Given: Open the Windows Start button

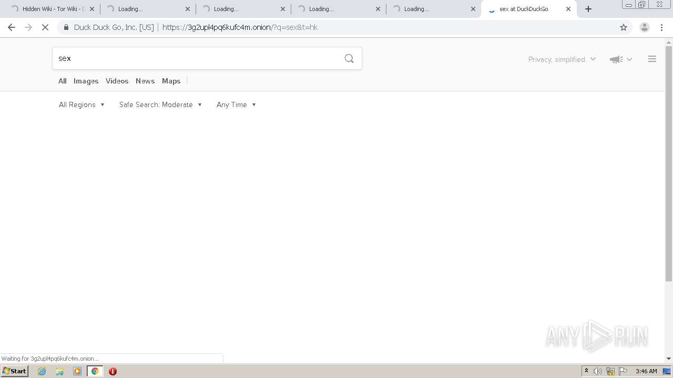Looking at the screenshot, I should pyautogui.click(x=14, y=371).
